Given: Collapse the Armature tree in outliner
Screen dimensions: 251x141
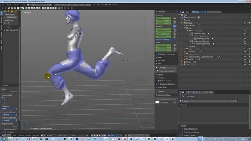Looking at the screenshot, I should (x=182, y=23).
